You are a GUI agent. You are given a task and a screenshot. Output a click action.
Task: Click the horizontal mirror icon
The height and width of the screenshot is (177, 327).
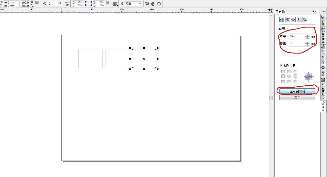(x=67, y=2)
